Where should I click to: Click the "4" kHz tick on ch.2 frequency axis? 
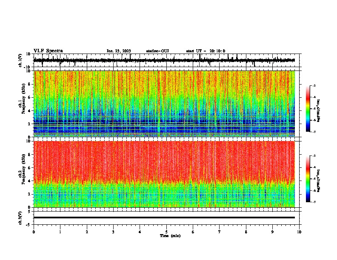pos(30,181)
